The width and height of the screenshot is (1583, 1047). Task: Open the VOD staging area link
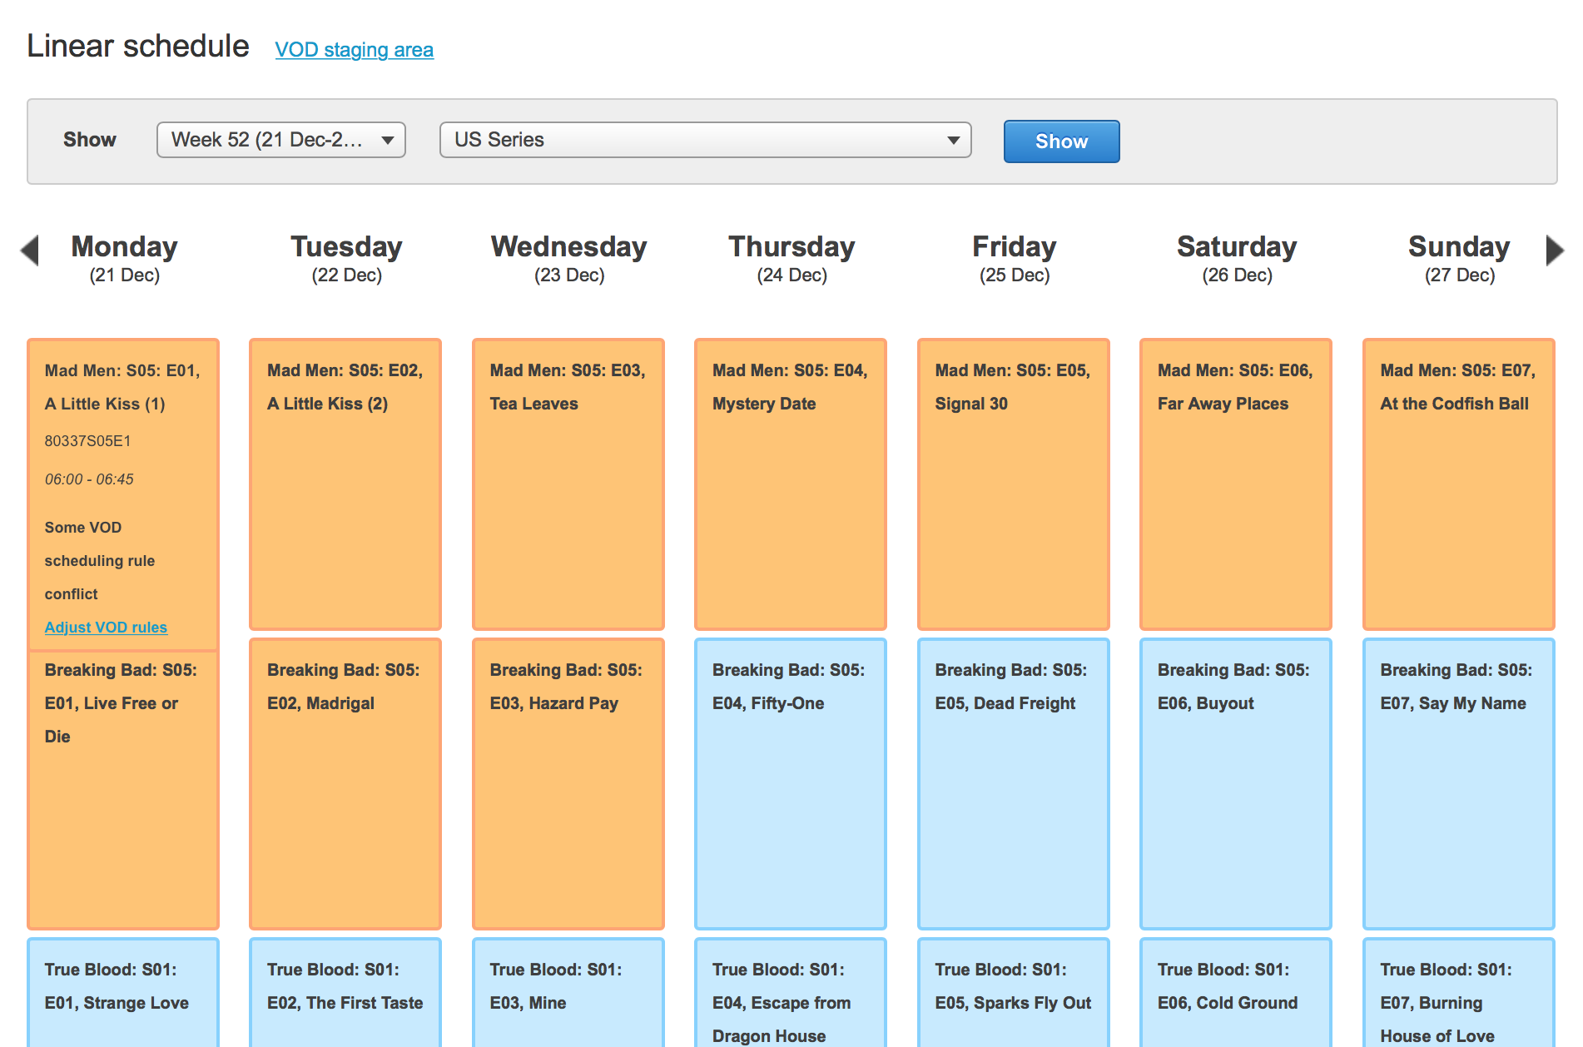(x=354, y=50)
